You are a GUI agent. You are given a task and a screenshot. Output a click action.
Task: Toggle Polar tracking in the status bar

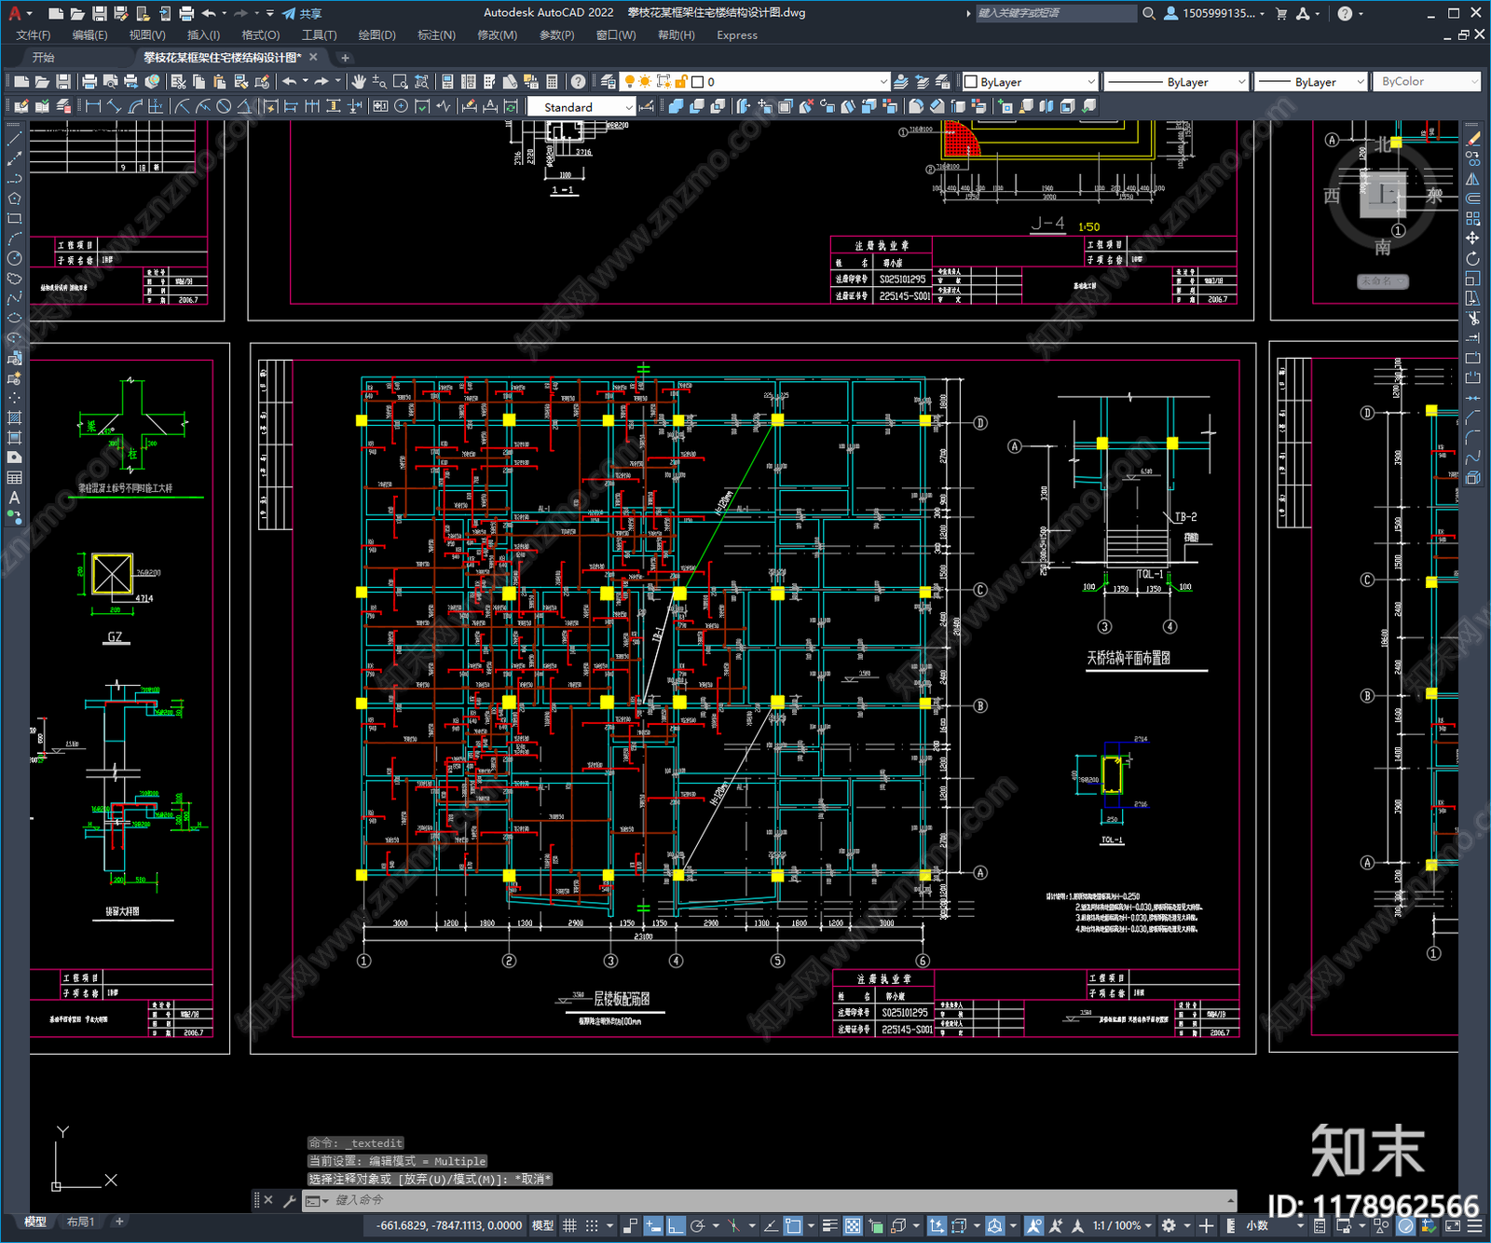pyautogui.click(x=697, y=1225)
